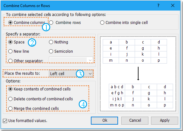Choose New line separator
Screen dimensions: 183x131
coord(10,51)
